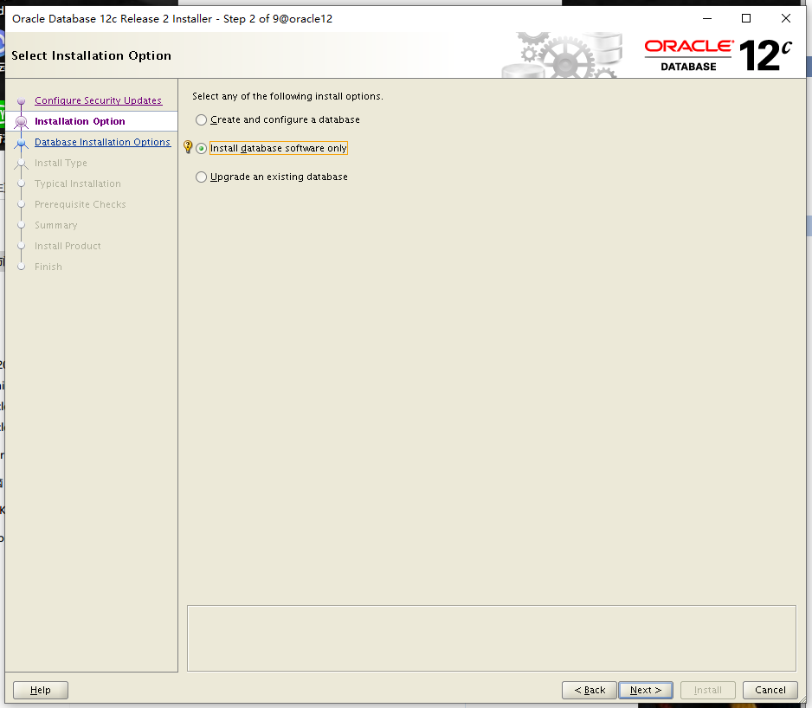Click the 'Select any of the following install options' text
Viewport: 812px width, 708px height.
[x=288, y=96]
